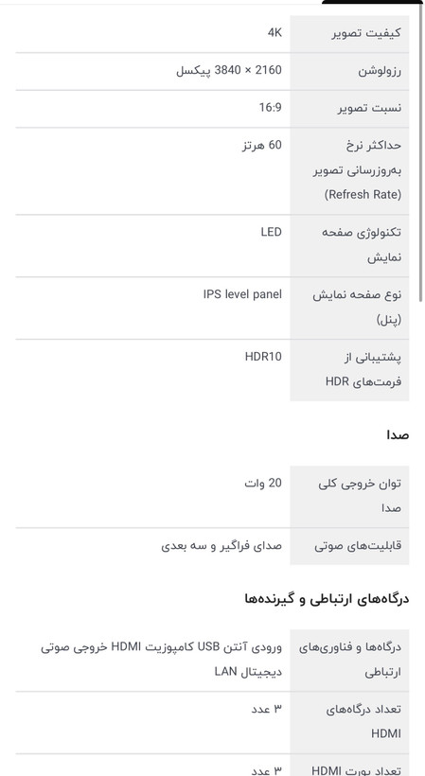Viewport: 425px width, 776px height.
Task: Click the درگاه‌های ارتباطی و گیرنده‌ها heading
Action: tap(328, 599)
